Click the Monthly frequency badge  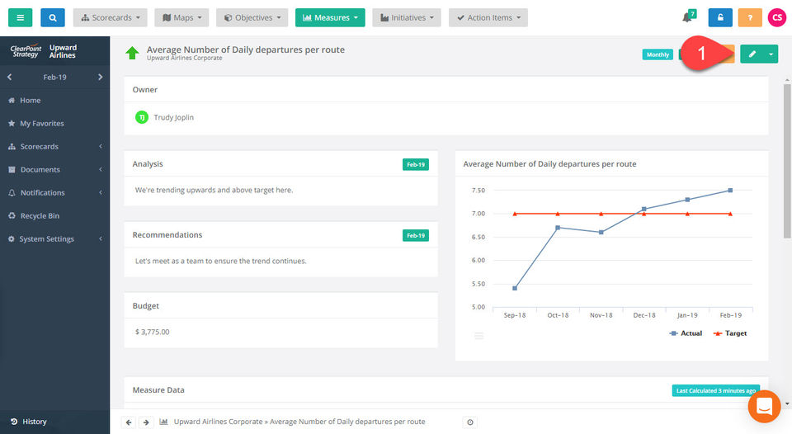658,54
